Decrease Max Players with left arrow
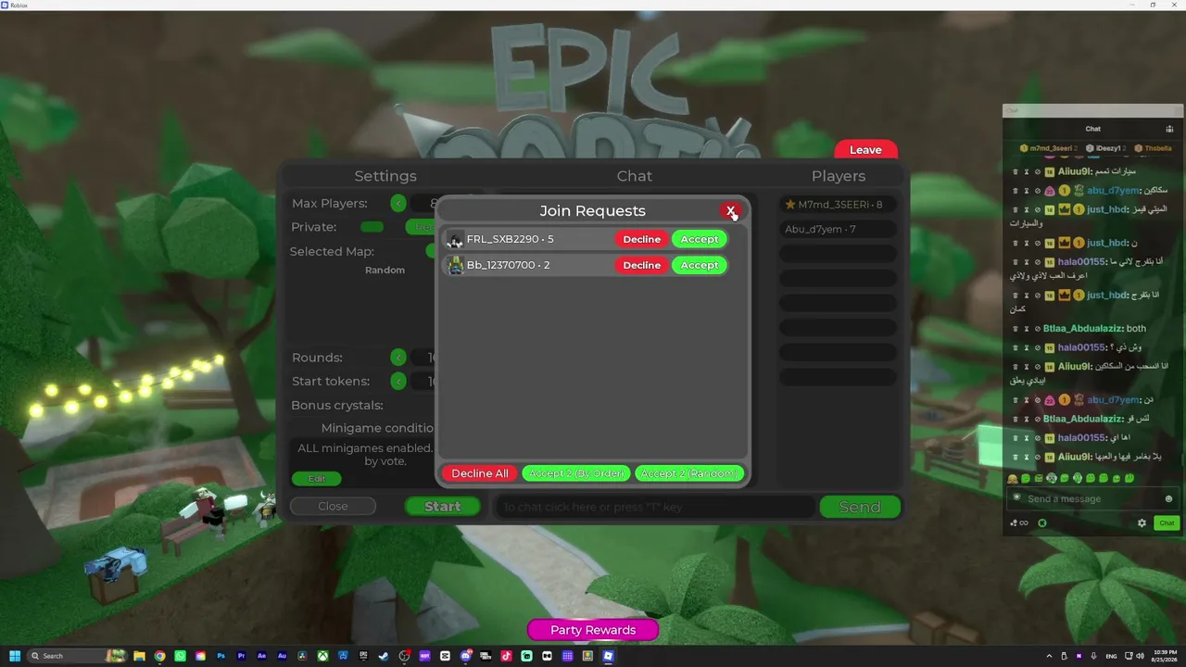1186x667 pixels. (398, 203)
